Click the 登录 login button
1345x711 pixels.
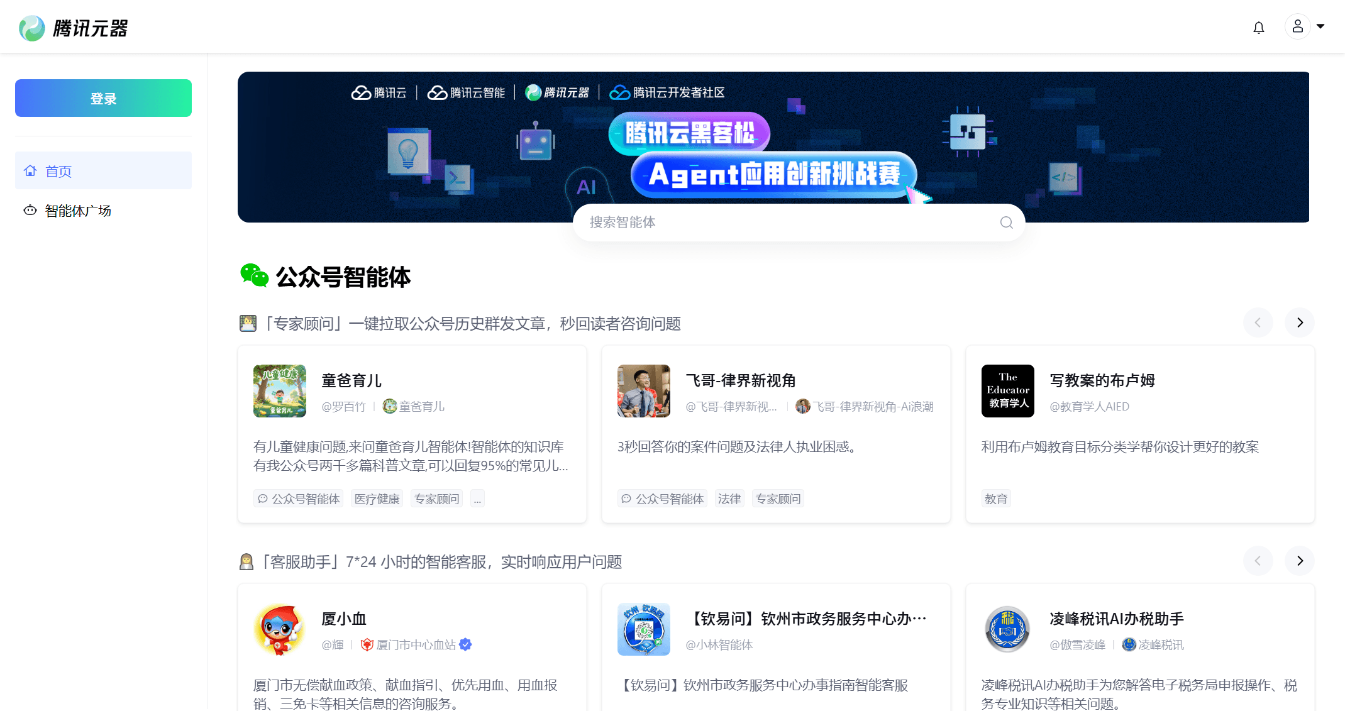point(103,98)
